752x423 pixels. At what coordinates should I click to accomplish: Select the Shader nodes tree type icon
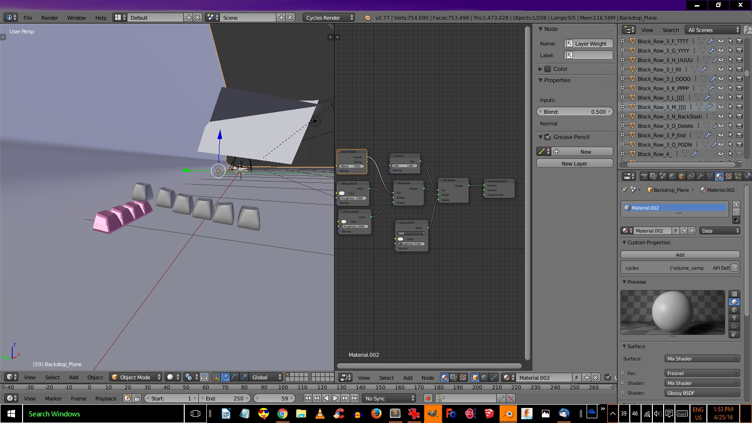[445, 377]
